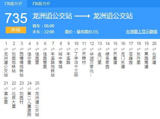Select stop 1 龙洲道公交站
The height and width of the screenshot is (119, 160).
tap(6, 64)
